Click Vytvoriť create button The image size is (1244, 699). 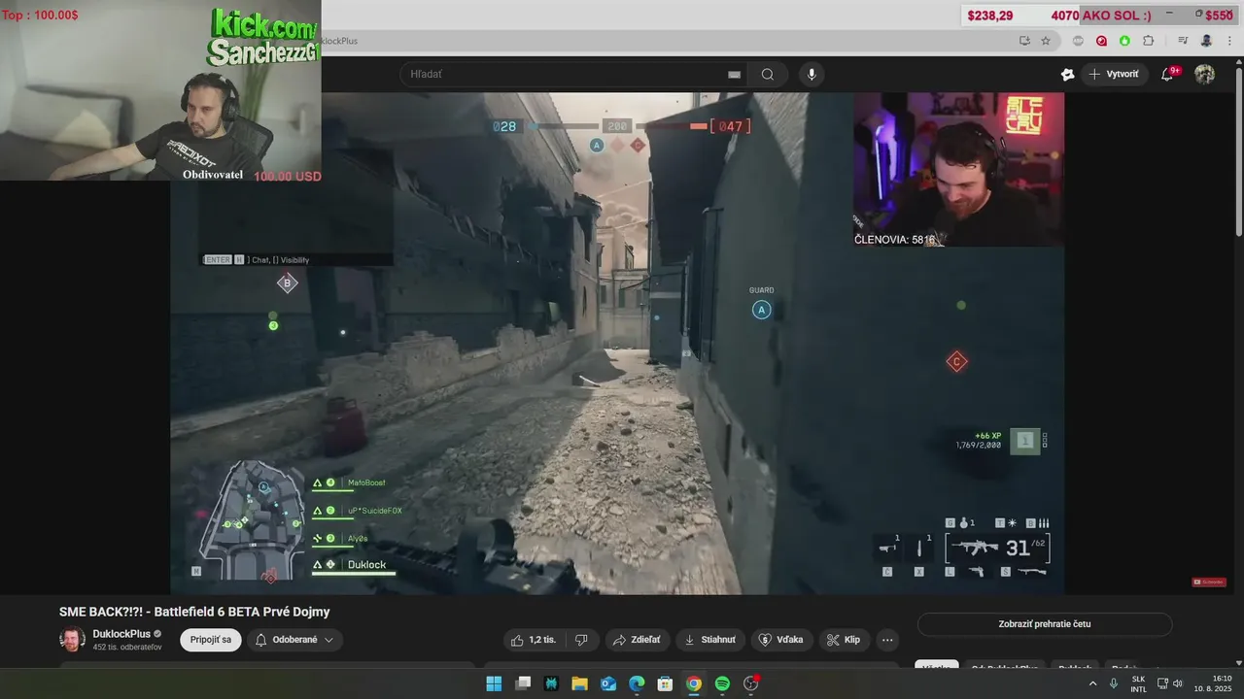click(x=1114, y=74)
